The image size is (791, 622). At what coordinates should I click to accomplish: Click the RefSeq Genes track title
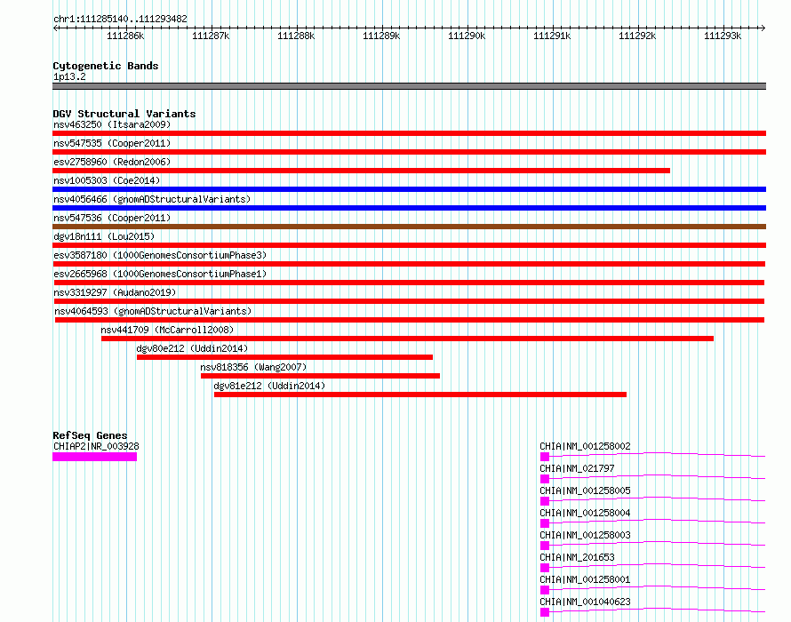(x=90, y=435)
